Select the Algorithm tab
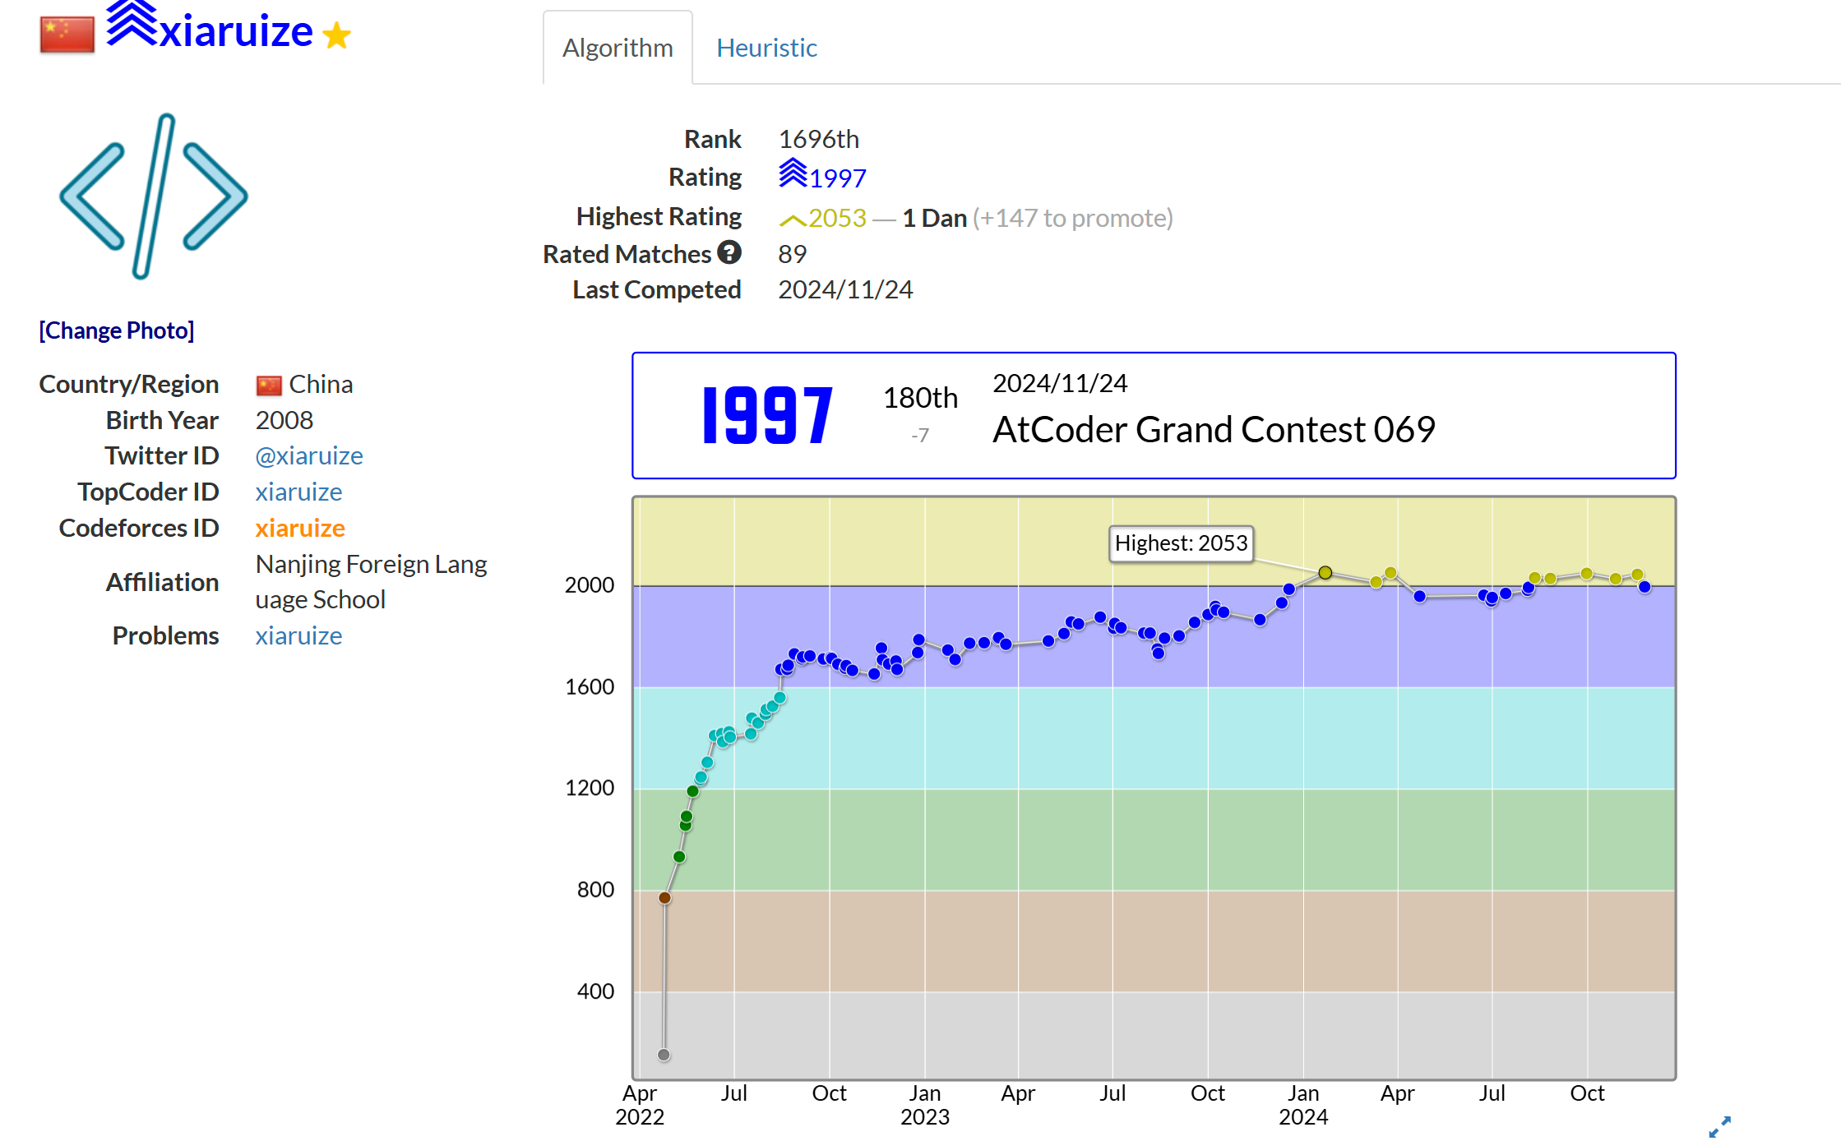 point(617,48)
